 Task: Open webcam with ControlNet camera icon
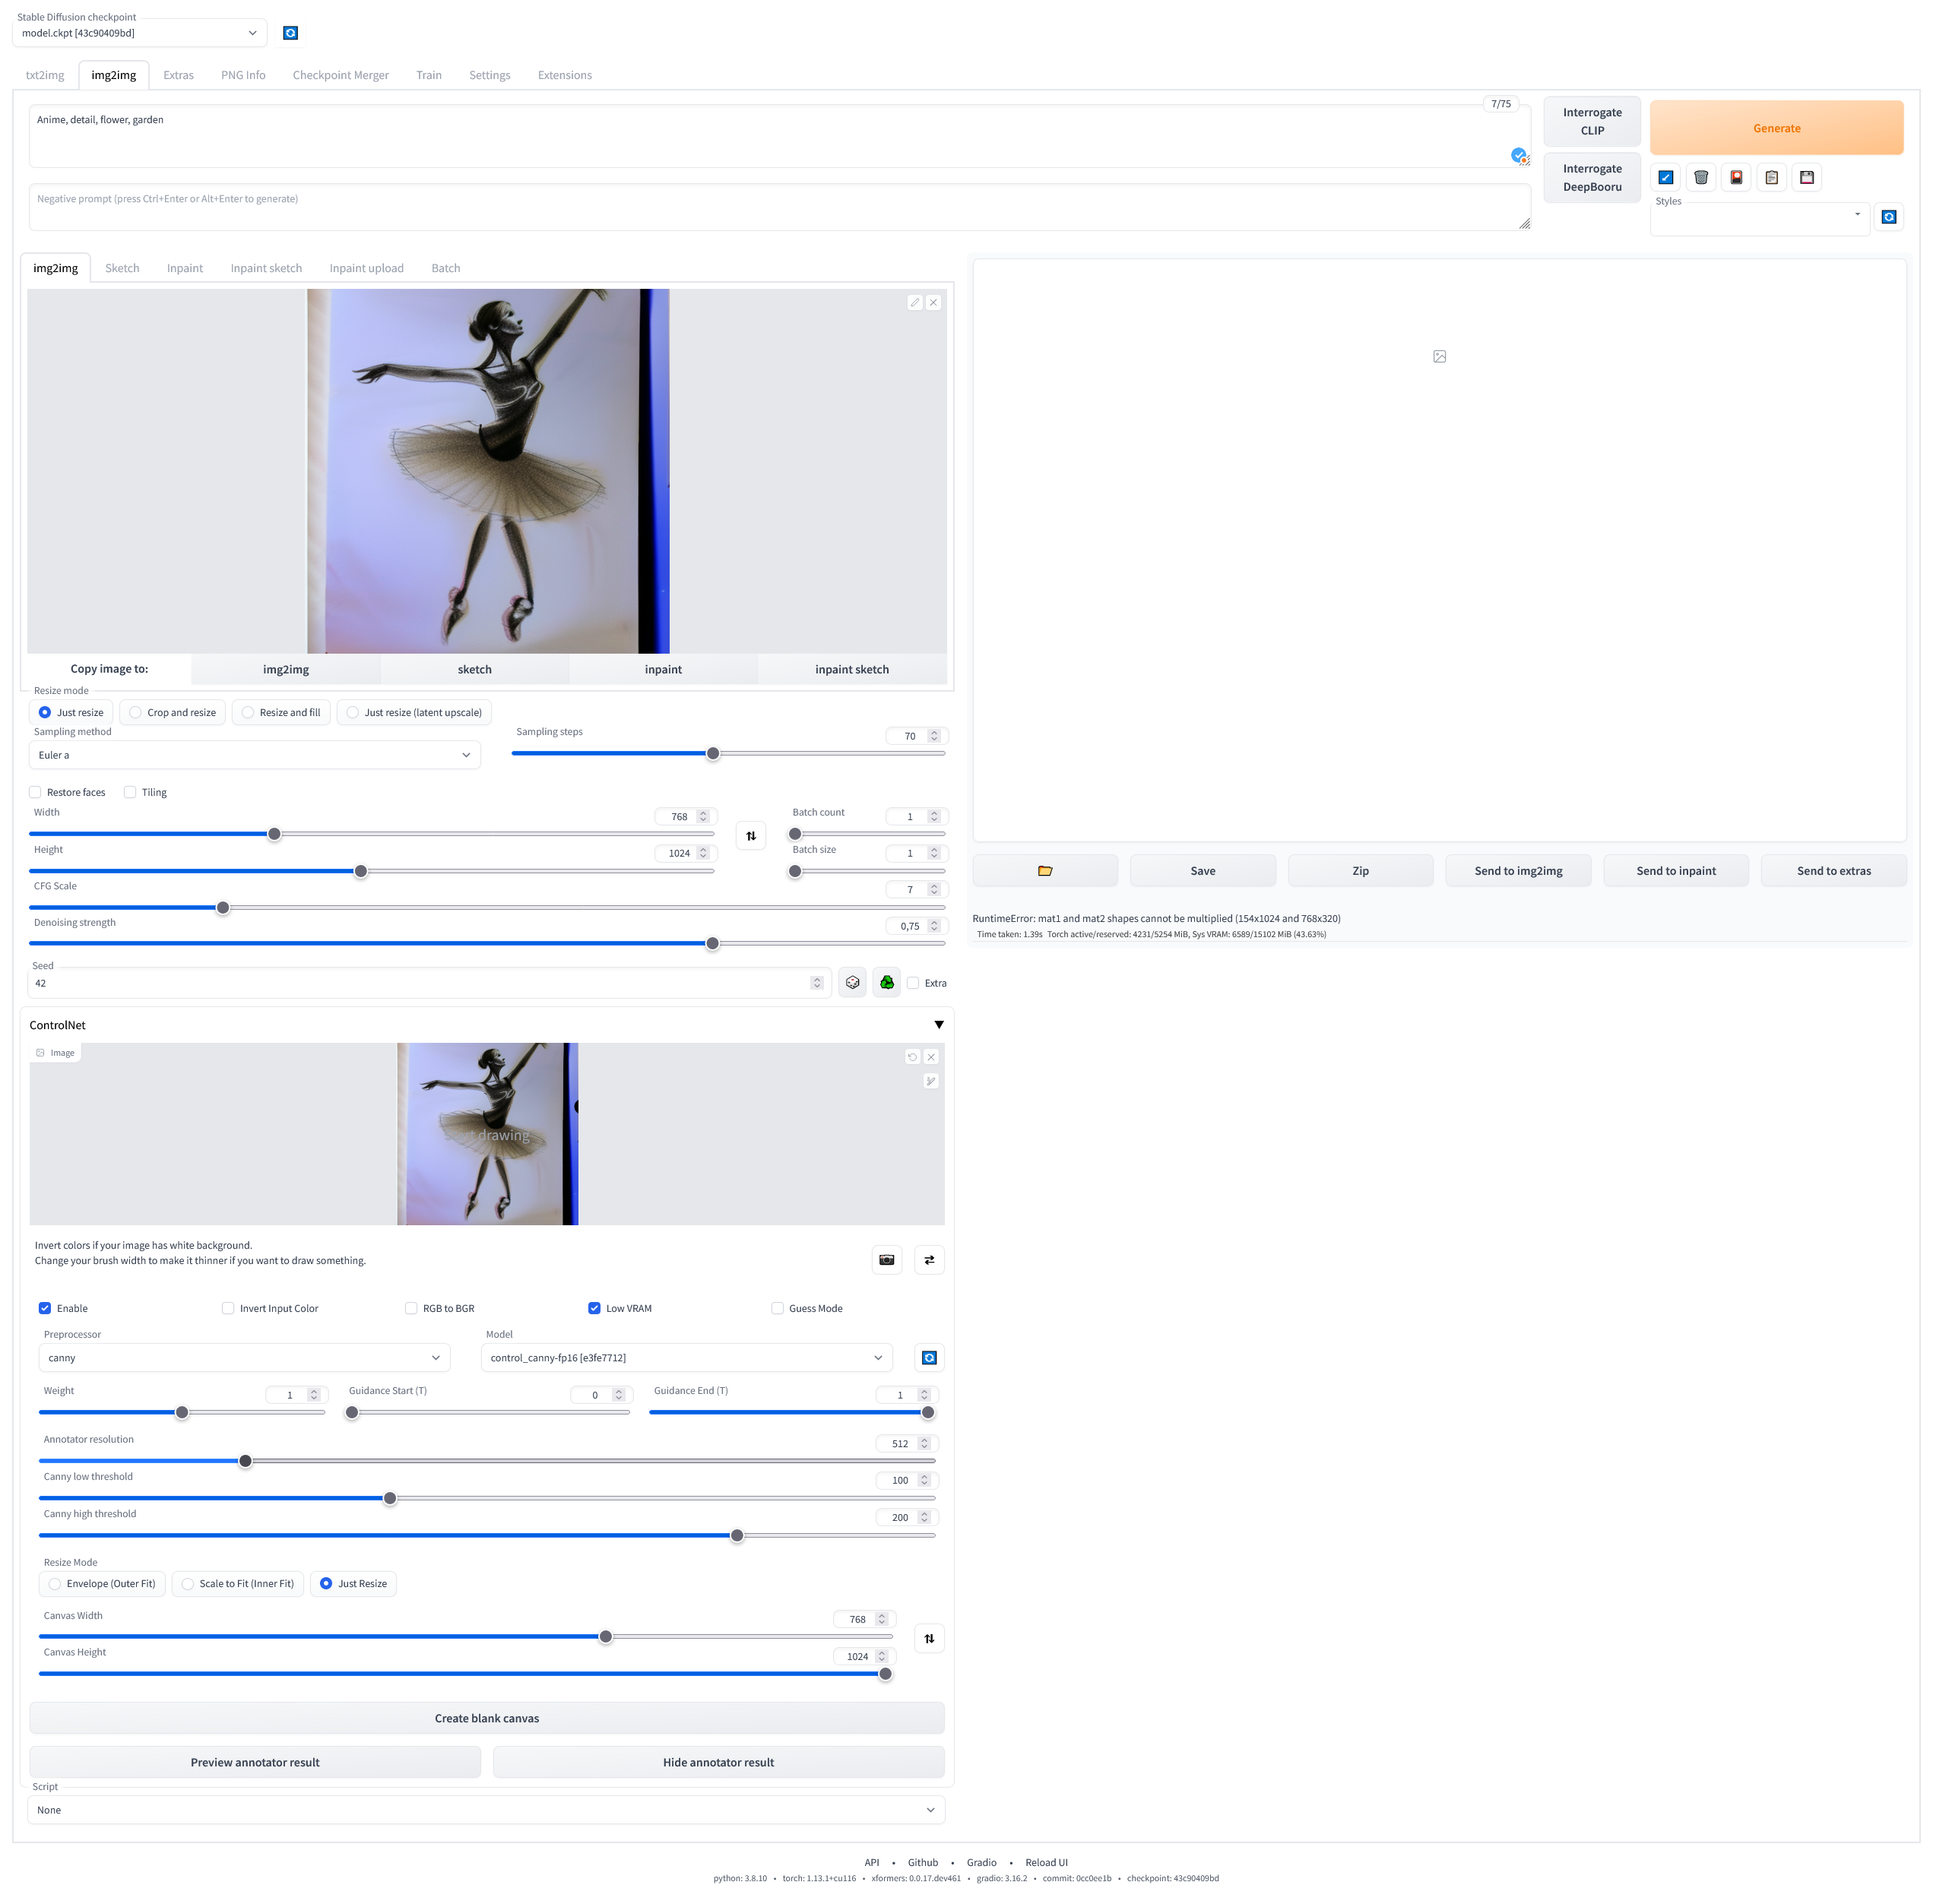887,1260
